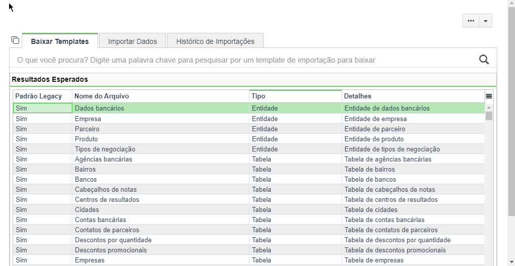Viewport: 515px width, 266px height.
Task: Click the Tabela de cidades cell
Action: (x=413, y=209)
